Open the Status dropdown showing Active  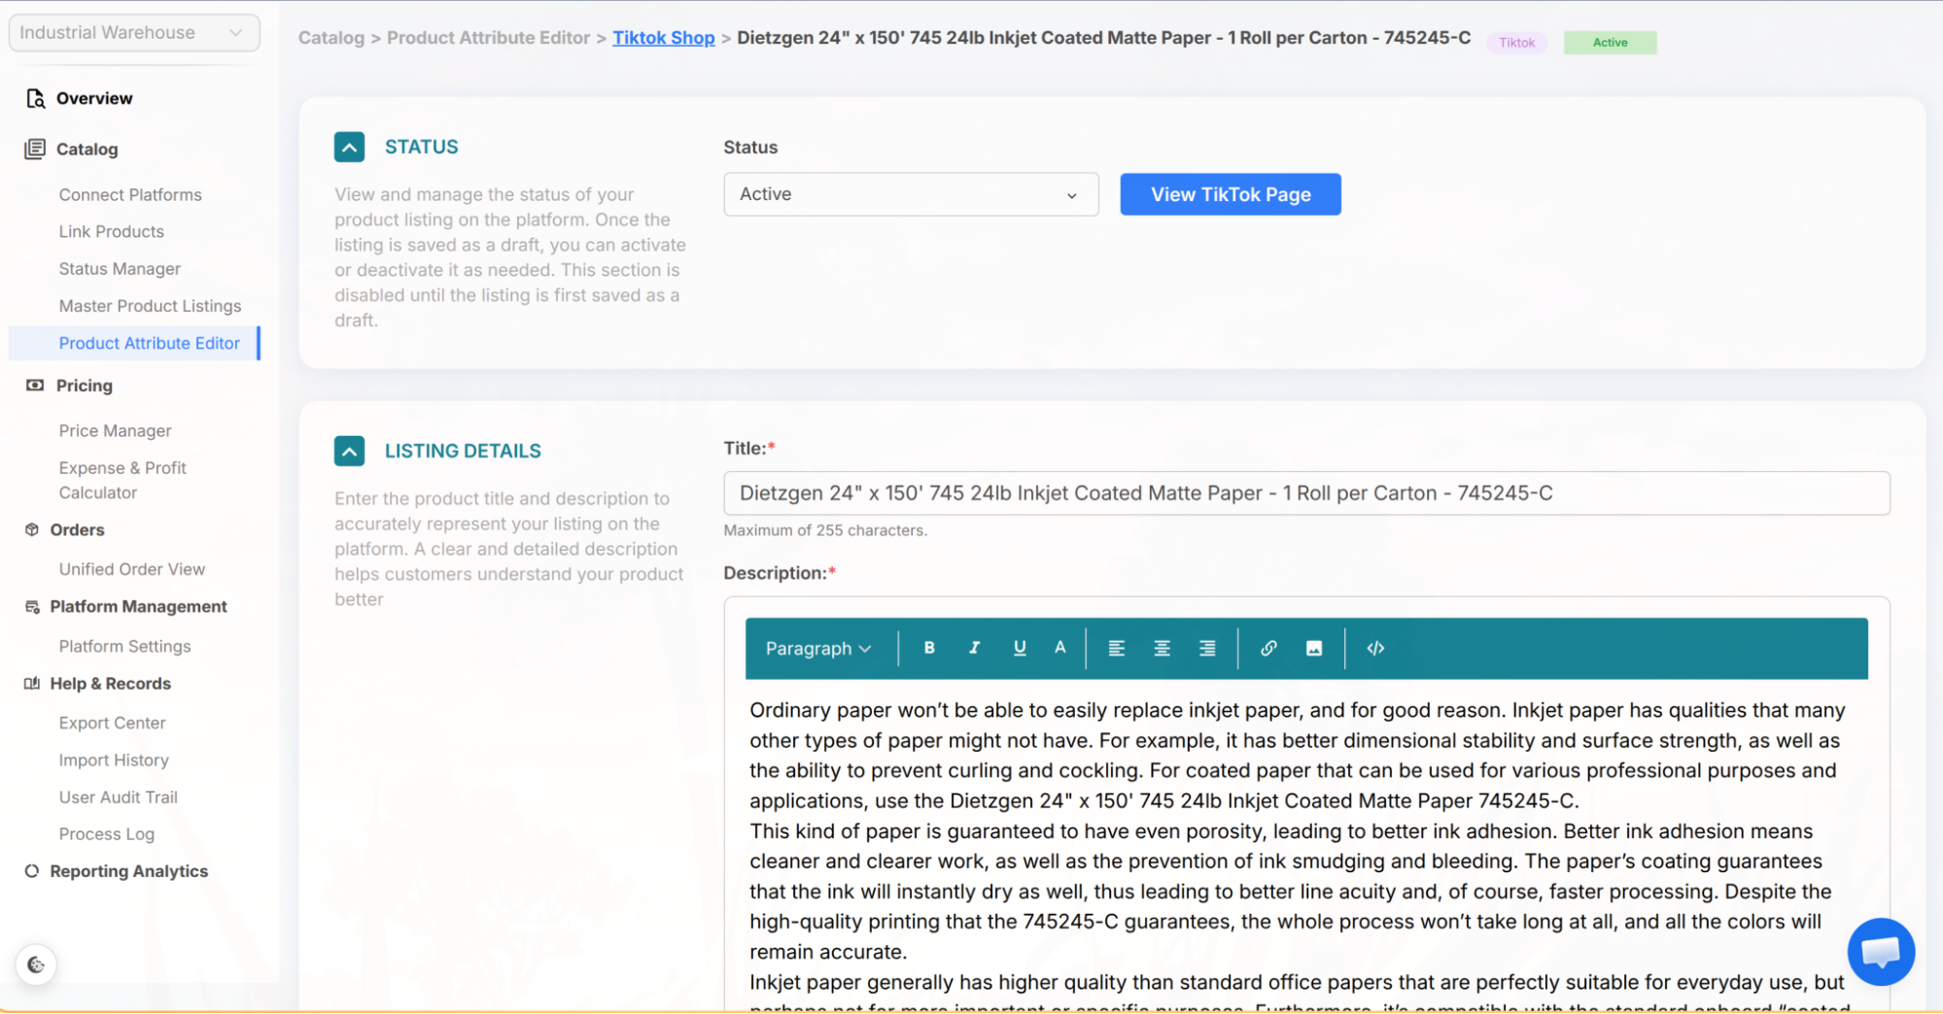[x=911, y=194]
